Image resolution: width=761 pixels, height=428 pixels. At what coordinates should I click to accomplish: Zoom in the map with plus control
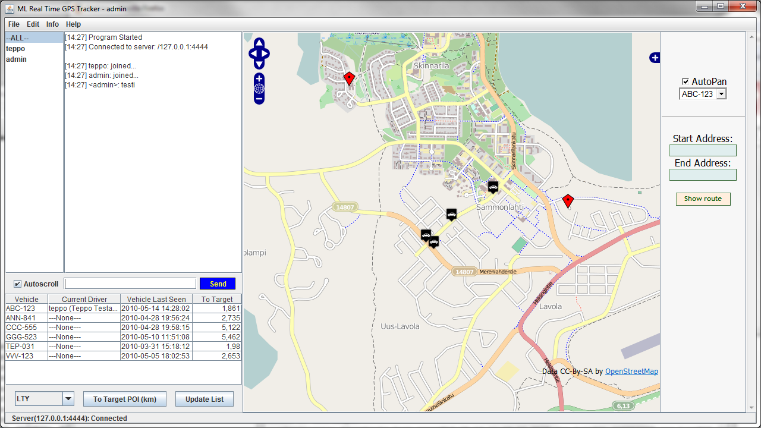pos(259,78)
